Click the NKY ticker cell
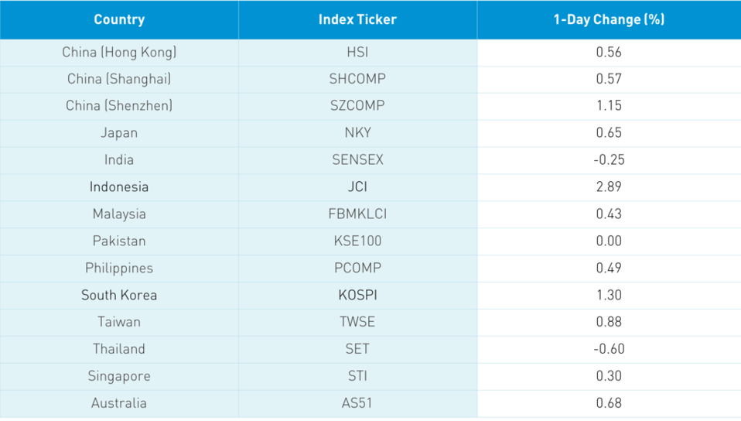 coord(357,132)
